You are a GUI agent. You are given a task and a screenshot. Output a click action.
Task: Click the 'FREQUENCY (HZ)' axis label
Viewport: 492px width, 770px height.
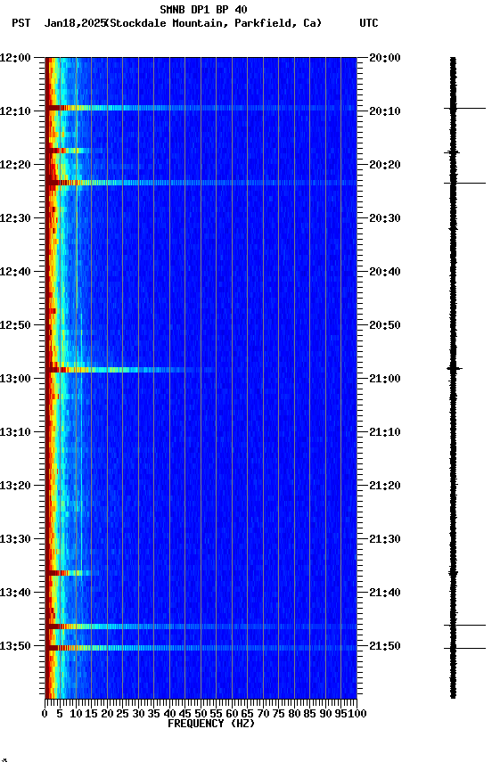tap(211, 724)
